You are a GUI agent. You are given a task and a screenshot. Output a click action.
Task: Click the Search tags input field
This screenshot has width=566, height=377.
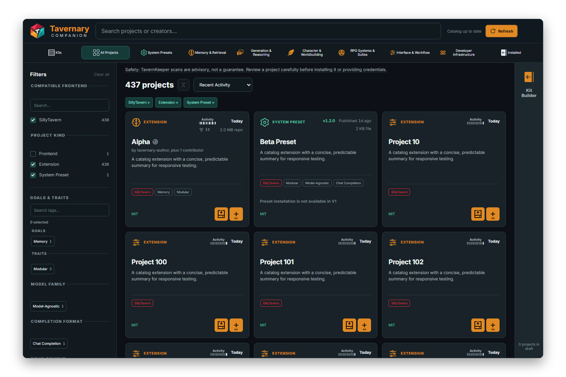coord(70,210)
